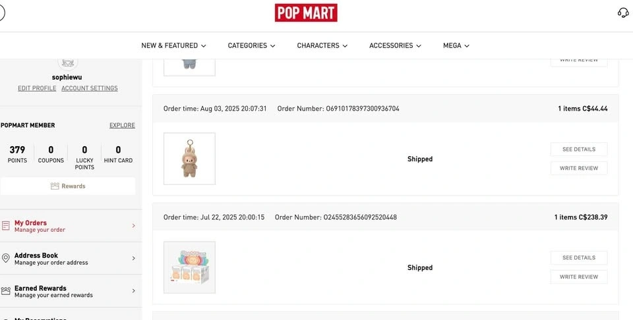Open the blind box set thumbnail
The height and width of the screenshot is (320, 633).
click(189, 267)
